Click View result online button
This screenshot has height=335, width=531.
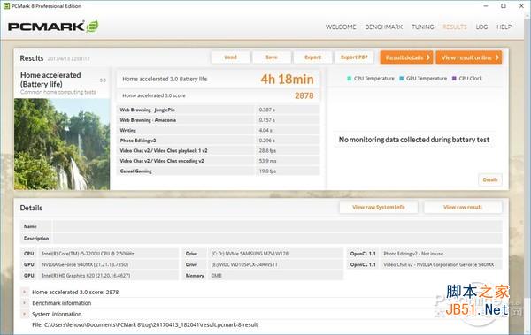coord(469,57)
